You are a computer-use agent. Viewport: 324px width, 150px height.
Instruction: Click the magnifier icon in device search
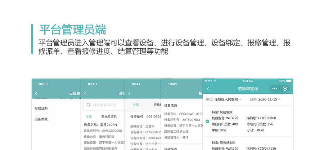(x=88, y=105)
